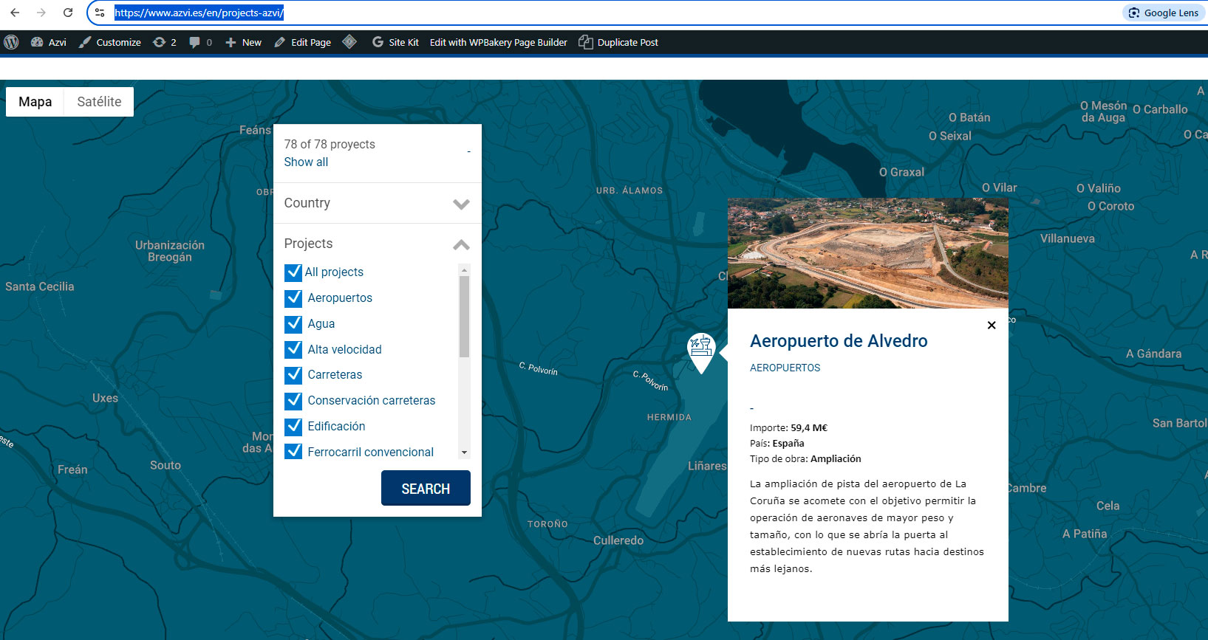1208x640 pixels.
Task: Disable the Alta velocidad filter checkbox
Action: tap(293, 349)
